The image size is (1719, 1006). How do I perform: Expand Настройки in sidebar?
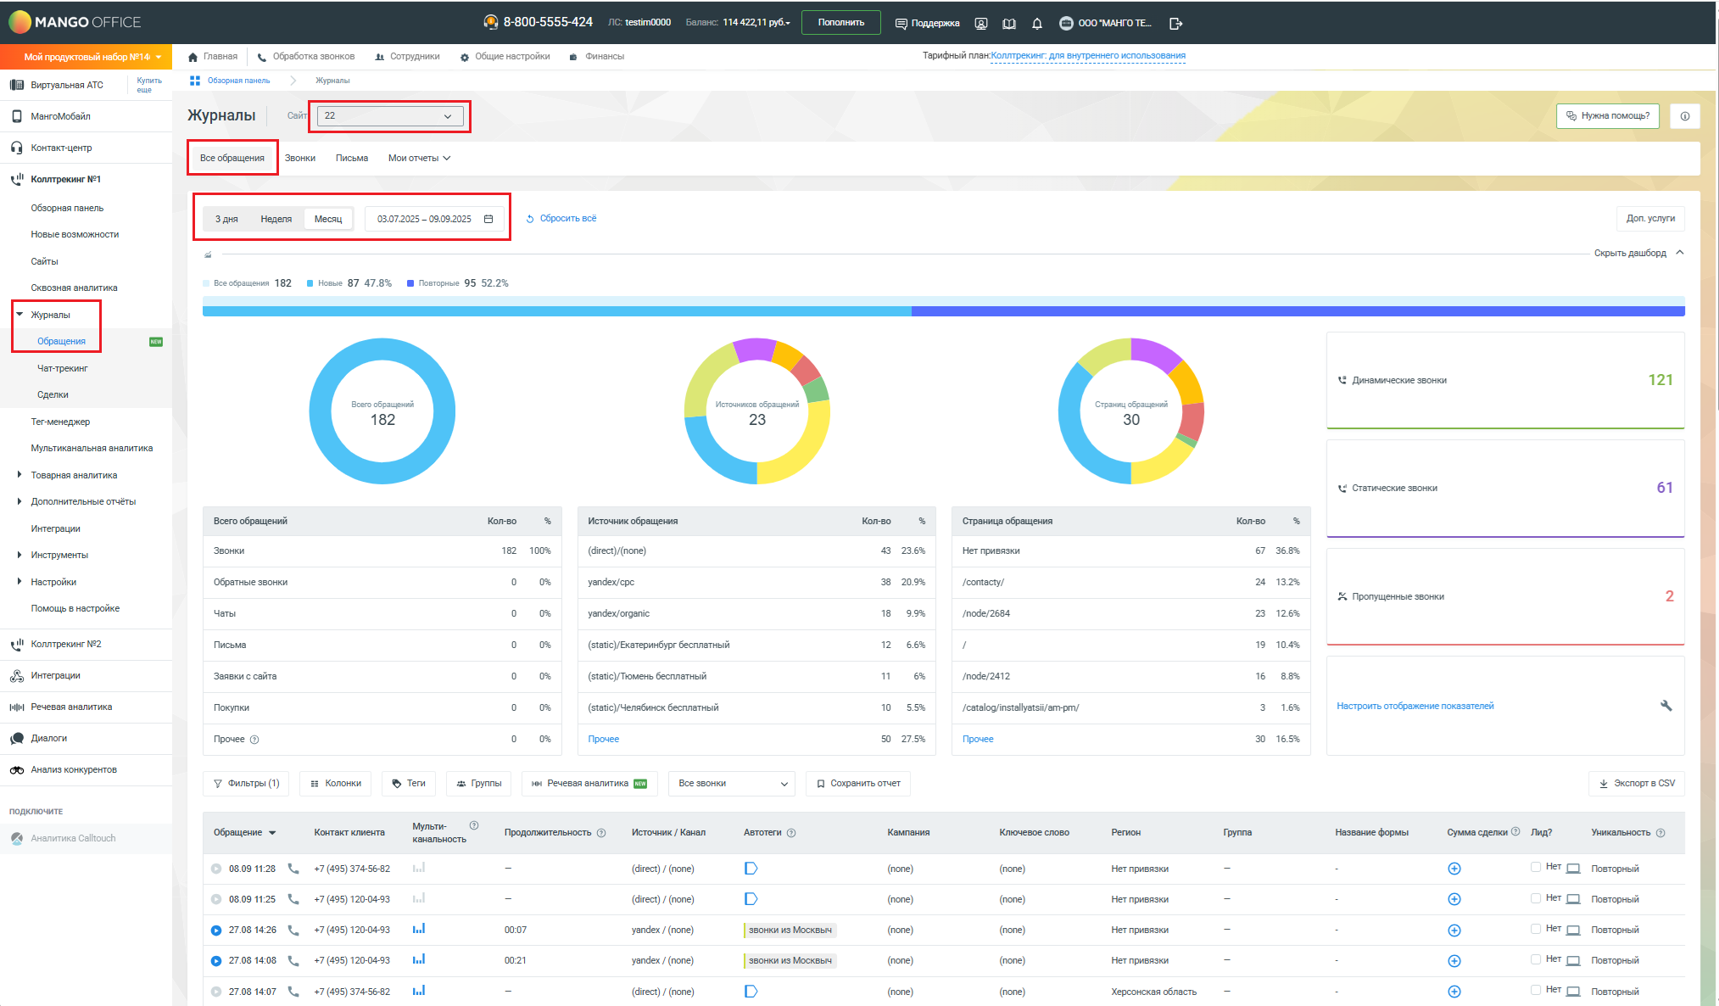pyautogui.click(x=20, y=582)
